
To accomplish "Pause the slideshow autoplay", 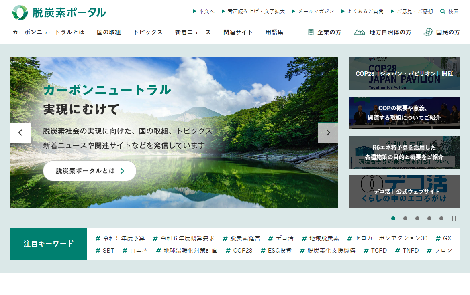I will pos(454,218).
